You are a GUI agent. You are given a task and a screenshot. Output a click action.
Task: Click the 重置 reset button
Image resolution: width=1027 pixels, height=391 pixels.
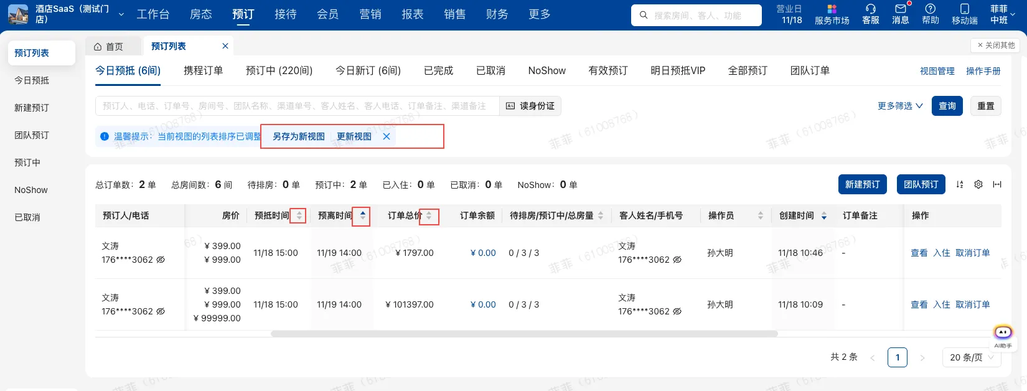click(986, 106)
